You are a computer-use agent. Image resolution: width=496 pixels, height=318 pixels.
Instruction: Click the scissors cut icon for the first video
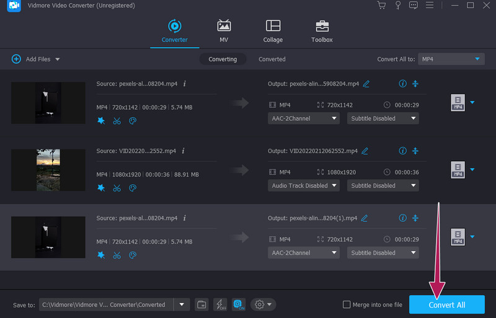point(117,121)
